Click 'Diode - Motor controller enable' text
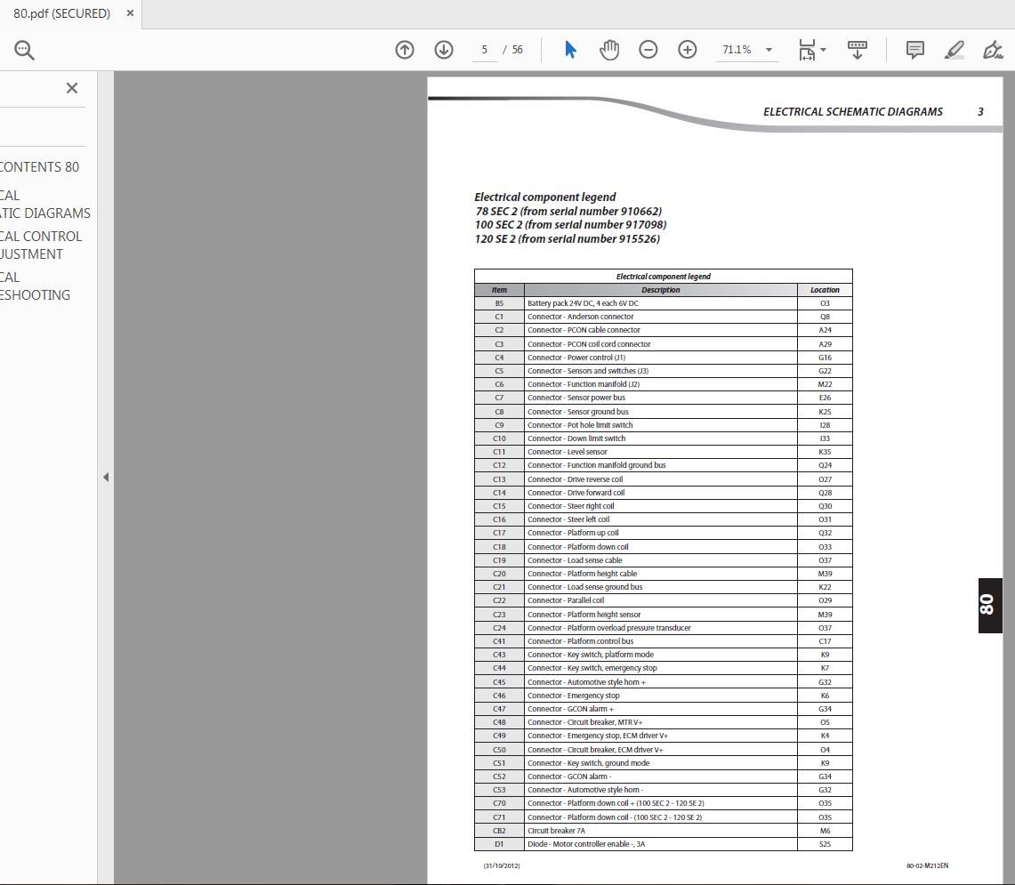 (x=586, y=844)
